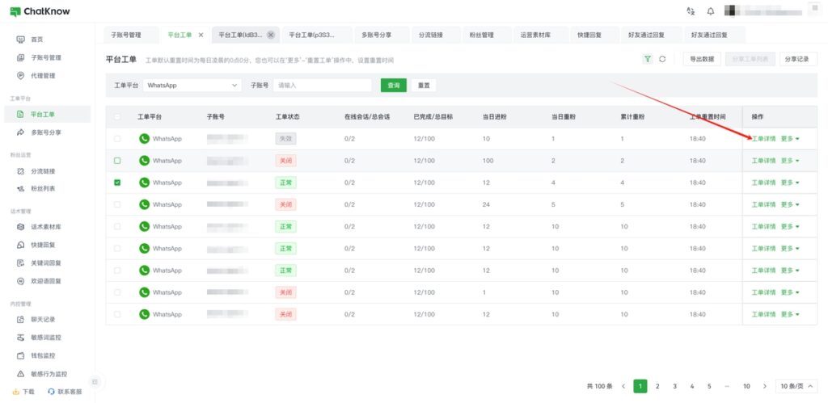Click the user avatar in the top bar
828x403 pixels.
click(x=730, y=10)
